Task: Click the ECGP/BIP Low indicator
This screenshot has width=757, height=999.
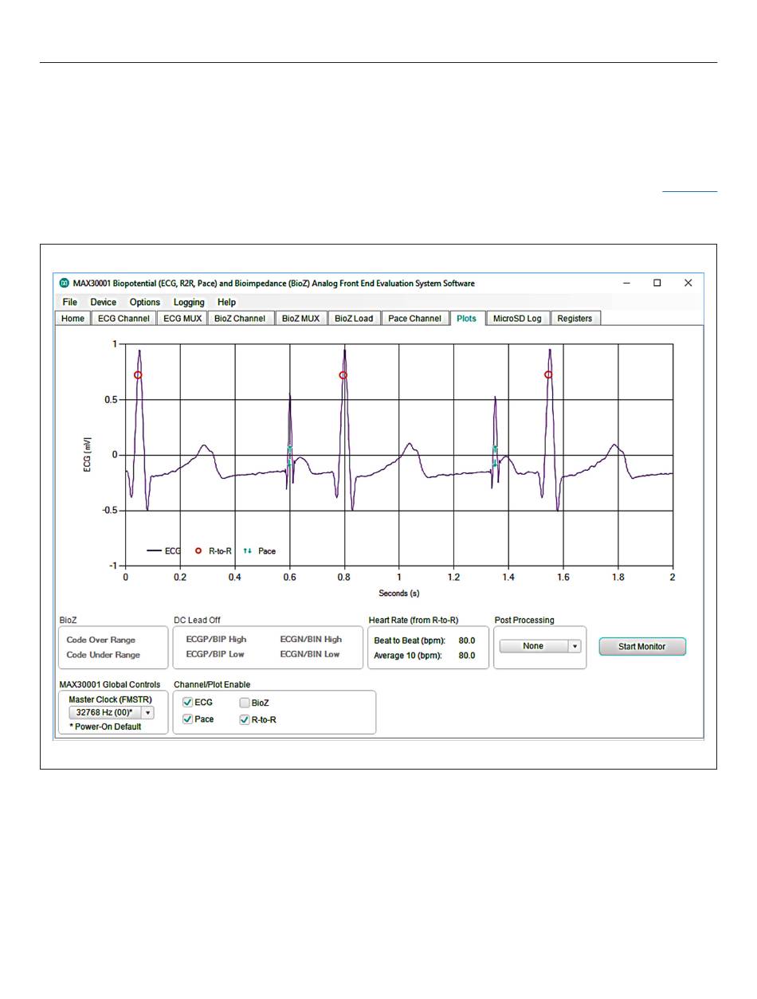Action: point(215,654)
